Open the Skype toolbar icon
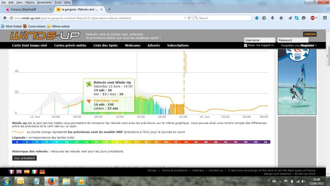 coord(297,18)
